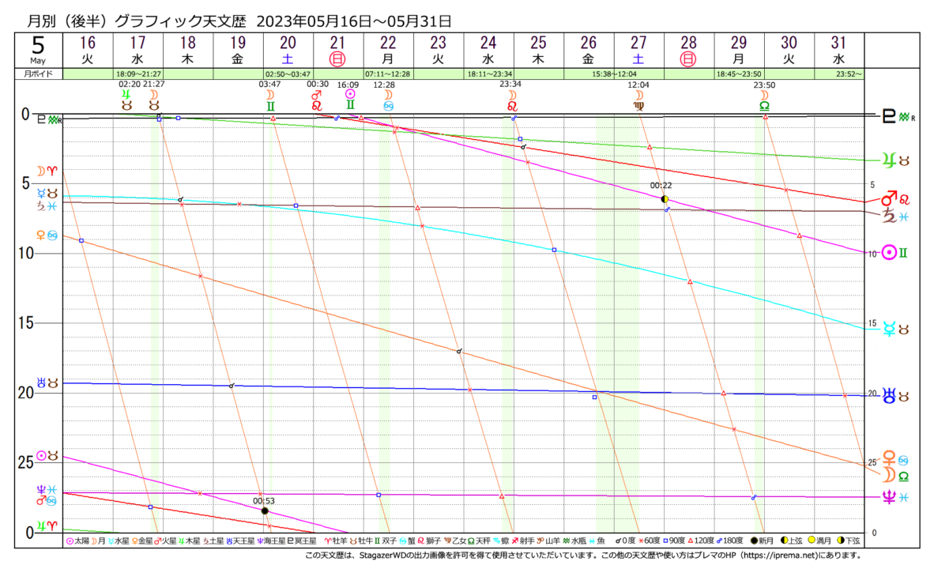The width and height of the screenshot is (934, 569).
Task: Click the Moon Cancer ingress symbol at 12:28
Action: 388,100
